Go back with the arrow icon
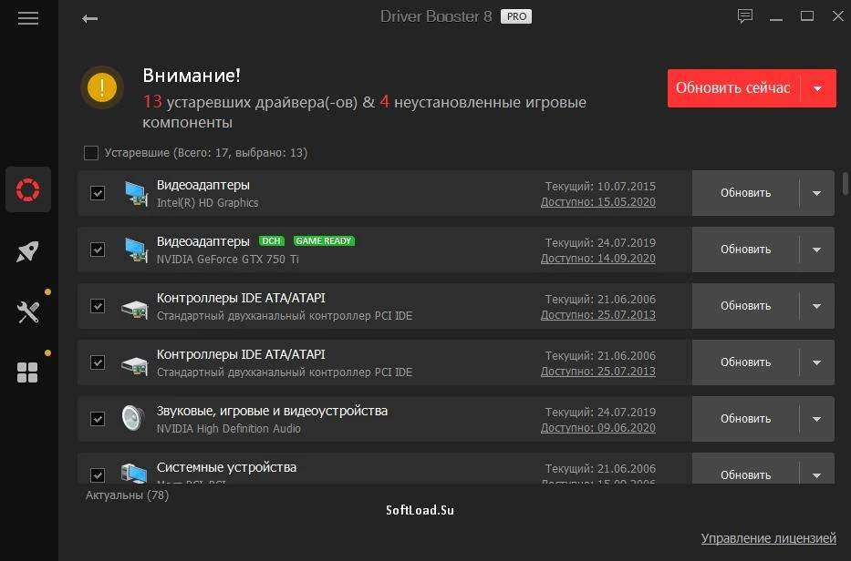 pyautogui.click(x=89, y=19)
